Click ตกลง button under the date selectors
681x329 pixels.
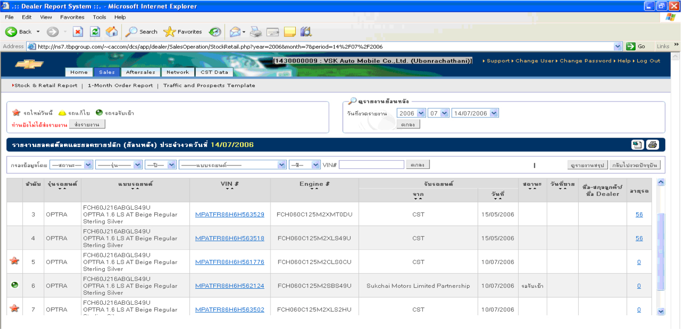coord(408,124)
